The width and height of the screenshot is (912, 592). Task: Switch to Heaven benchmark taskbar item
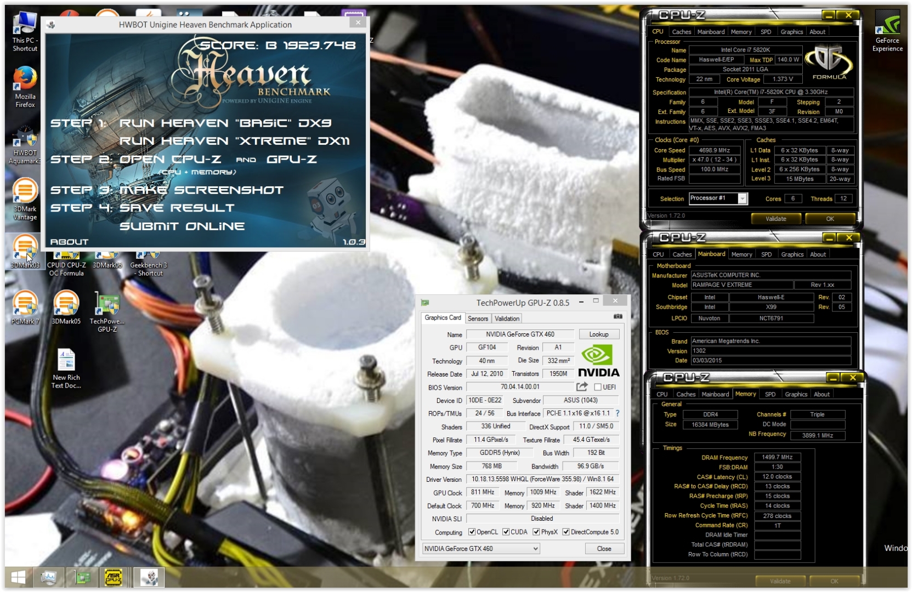click(x=149, y=577)
